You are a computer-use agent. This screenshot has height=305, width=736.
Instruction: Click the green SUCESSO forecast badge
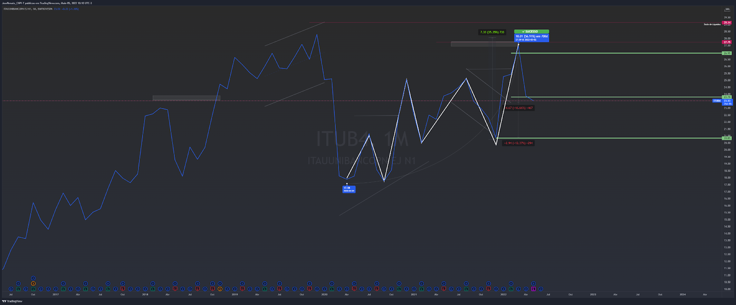pyautogui.click(x=531, y=31)
